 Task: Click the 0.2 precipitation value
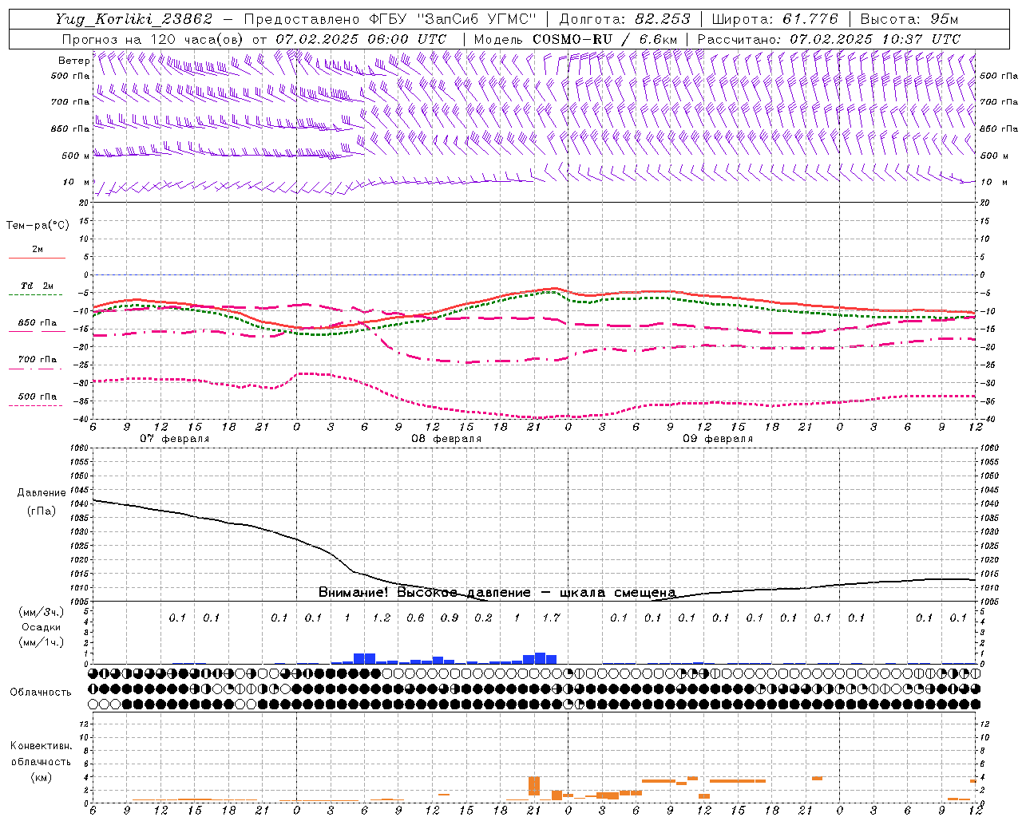tap(483, 618)
